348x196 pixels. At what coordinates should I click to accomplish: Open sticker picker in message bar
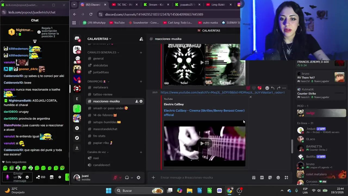point(270,177)
